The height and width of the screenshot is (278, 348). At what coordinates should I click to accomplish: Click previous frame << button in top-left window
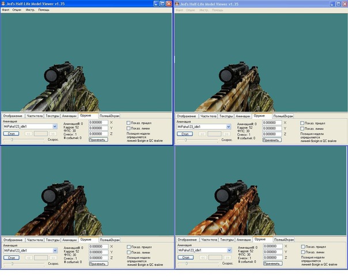(x=28, y=134)
